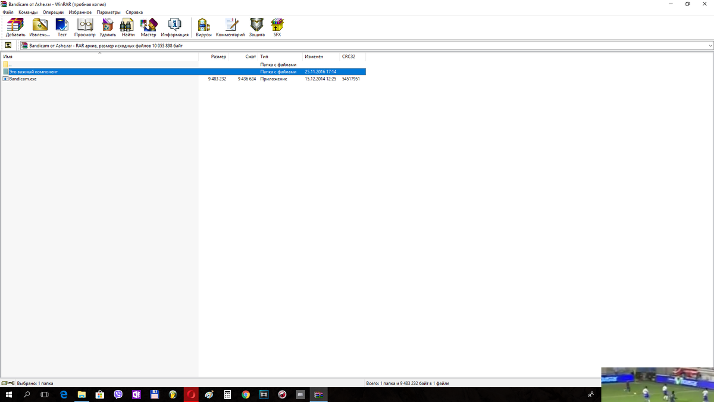
Task: Switch to WinRAR taskbar button
Action: tap(319, 394)
